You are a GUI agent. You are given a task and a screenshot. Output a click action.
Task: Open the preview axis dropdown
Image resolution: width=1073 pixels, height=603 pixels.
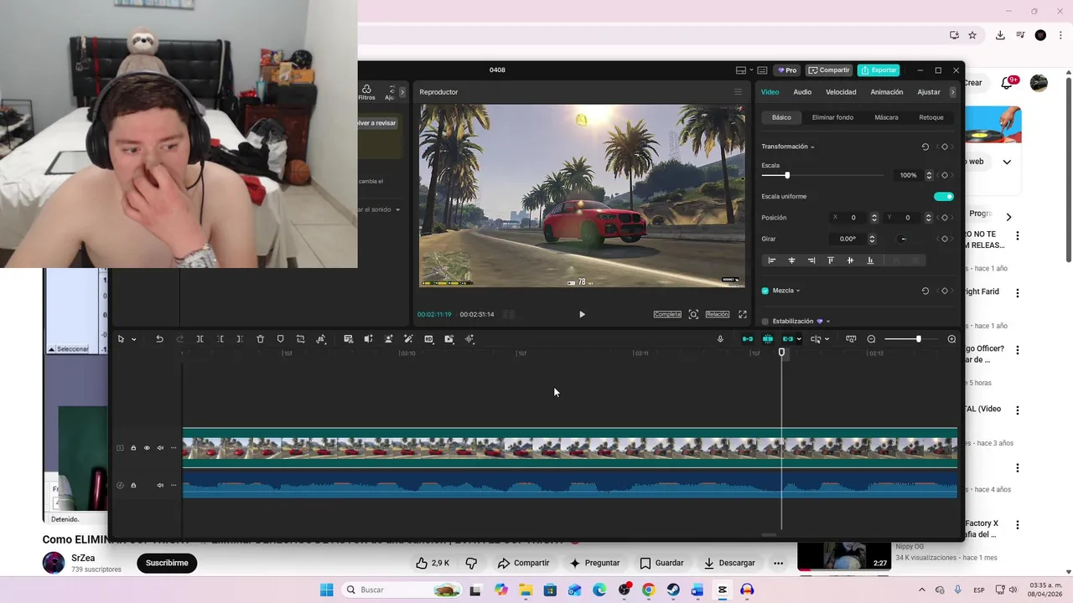tap(827, 339)
